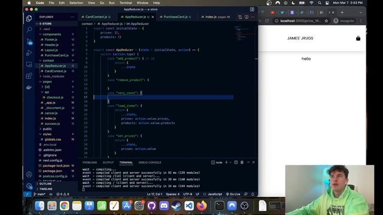Open success.js in the explorer
383x215 pixels.
pyautogui.click(x=52, y=124)
